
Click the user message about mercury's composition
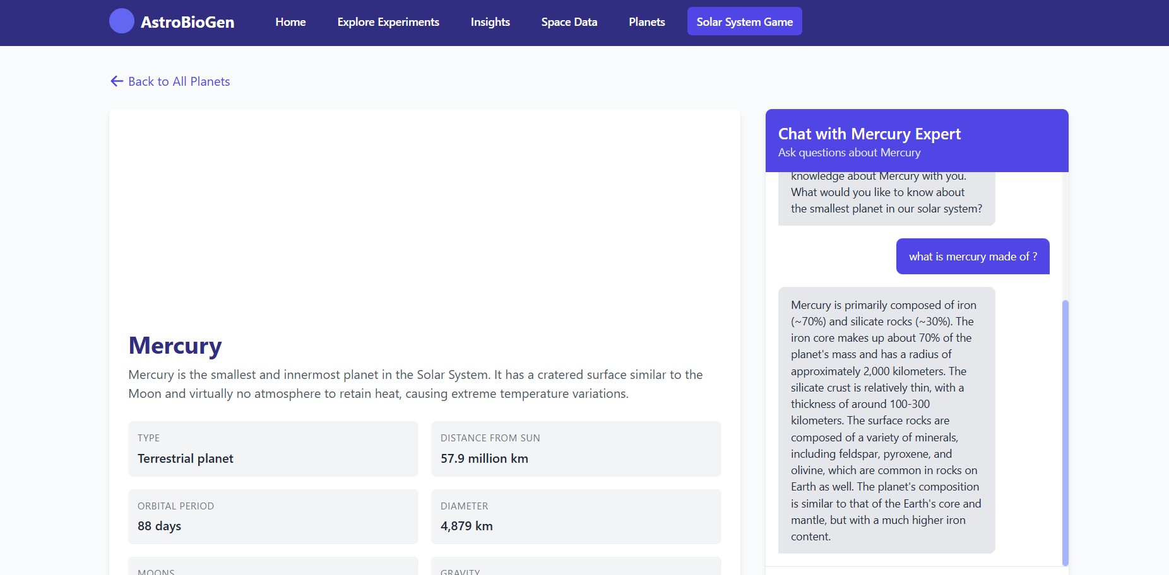(973, 257)
